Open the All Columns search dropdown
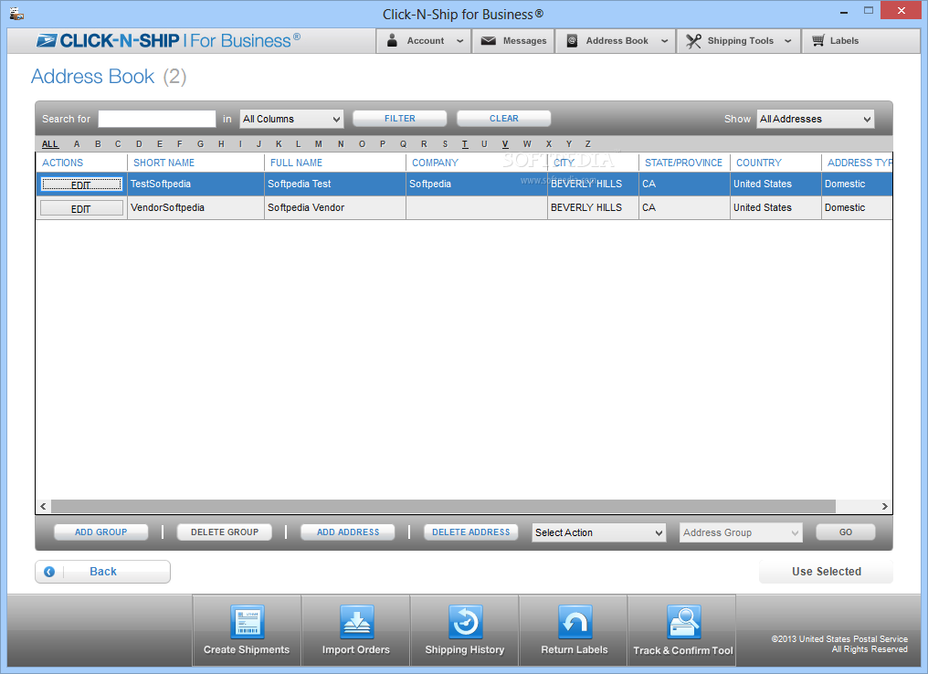Screen dimensions: 928x674 [291, 119]
